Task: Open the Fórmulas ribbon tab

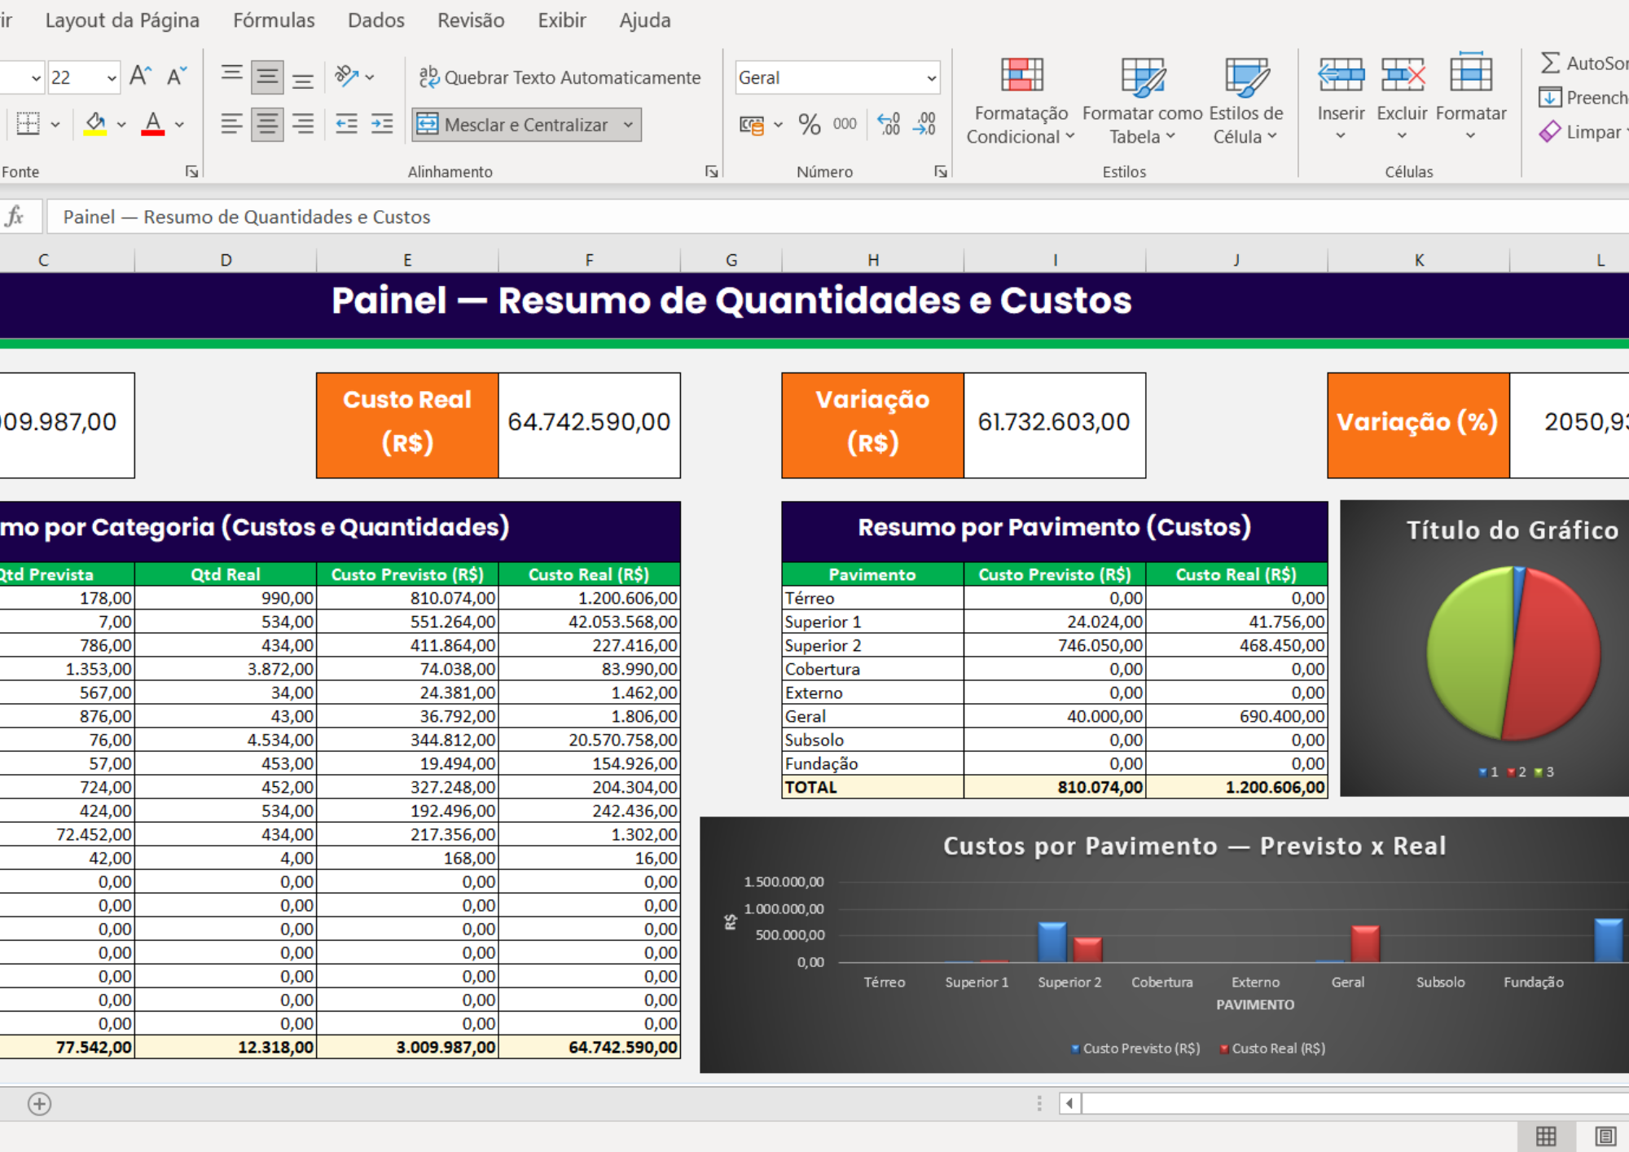Action: [x=274, y=20]
